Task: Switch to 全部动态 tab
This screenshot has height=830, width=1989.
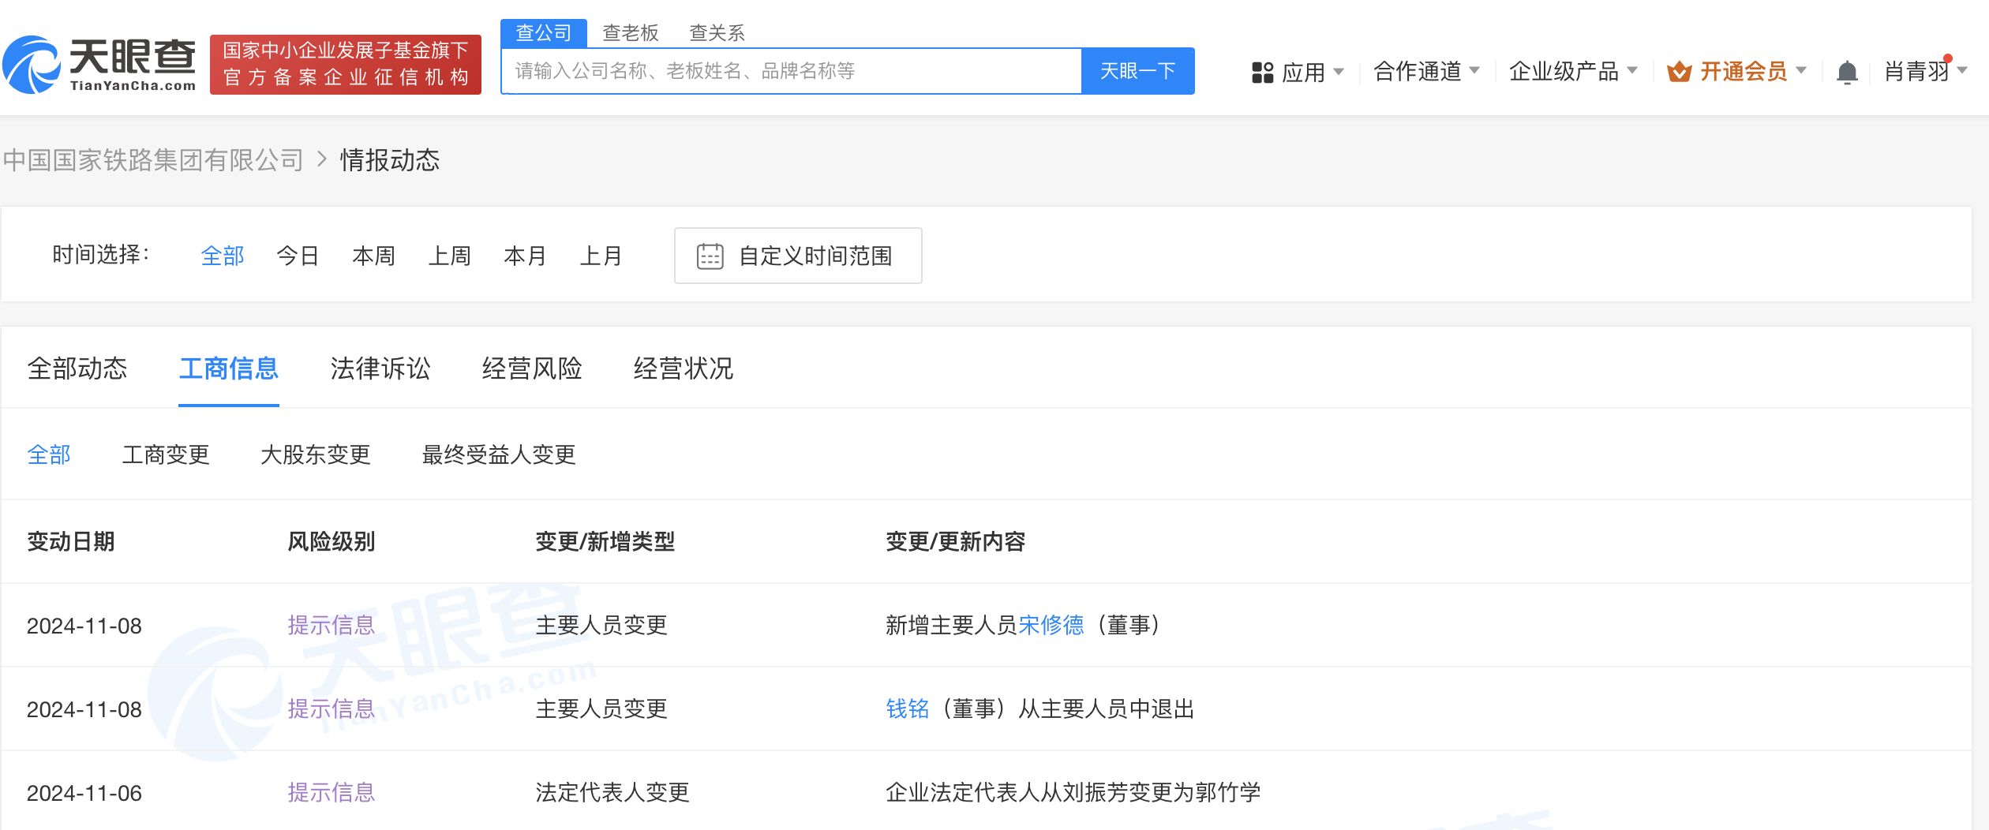Action: tap(77, 368)
